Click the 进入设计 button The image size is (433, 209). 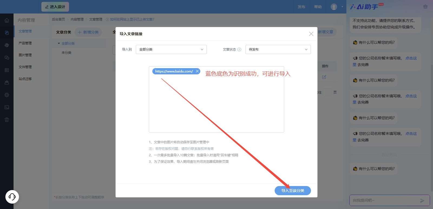tap(55, 7)
